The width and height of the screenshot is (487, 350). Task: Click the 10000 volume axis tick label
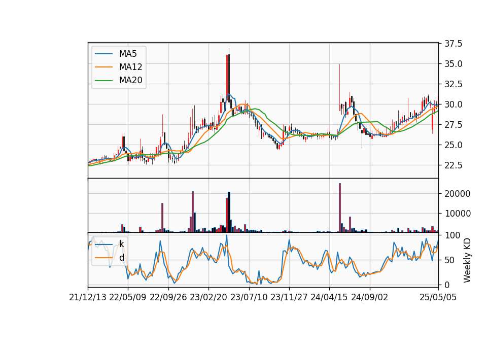[x=458, y=214]
